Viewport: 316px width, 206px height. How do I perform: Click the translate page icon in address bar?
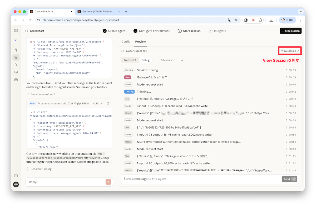coord(229,20)
